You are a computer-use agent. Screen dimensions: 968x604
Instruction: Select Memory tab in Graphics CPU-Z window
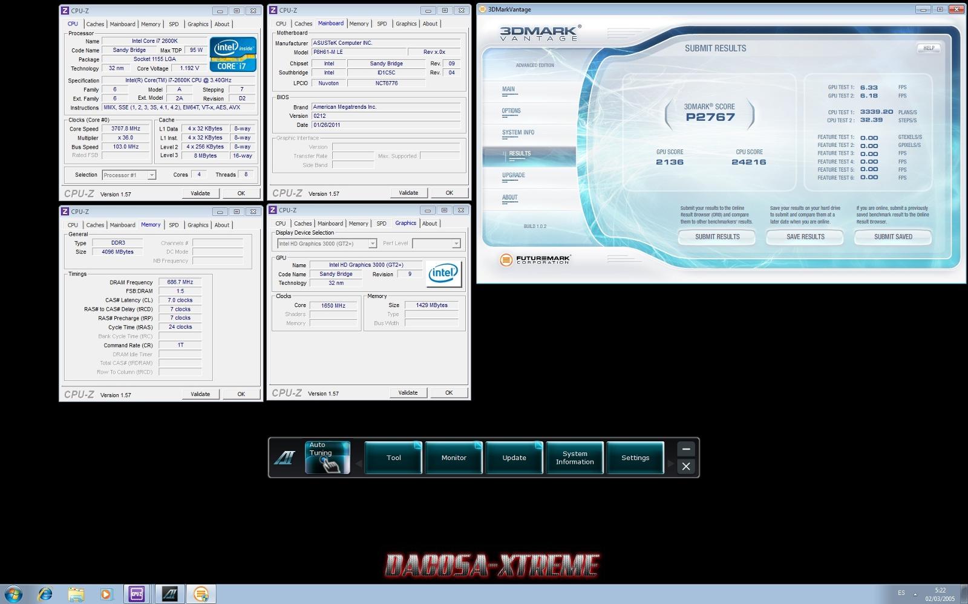tap(358, 223)
